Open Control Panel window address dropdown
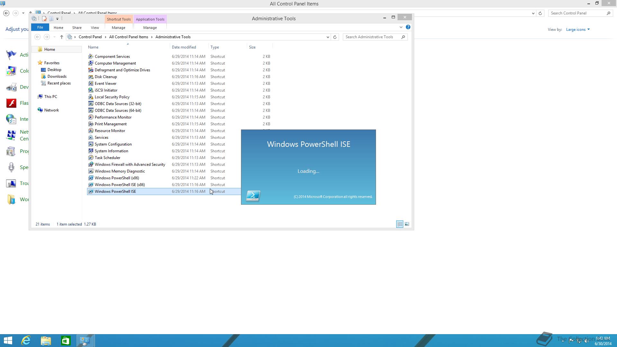This screenshot has height=347, width=617. [533, 13]
